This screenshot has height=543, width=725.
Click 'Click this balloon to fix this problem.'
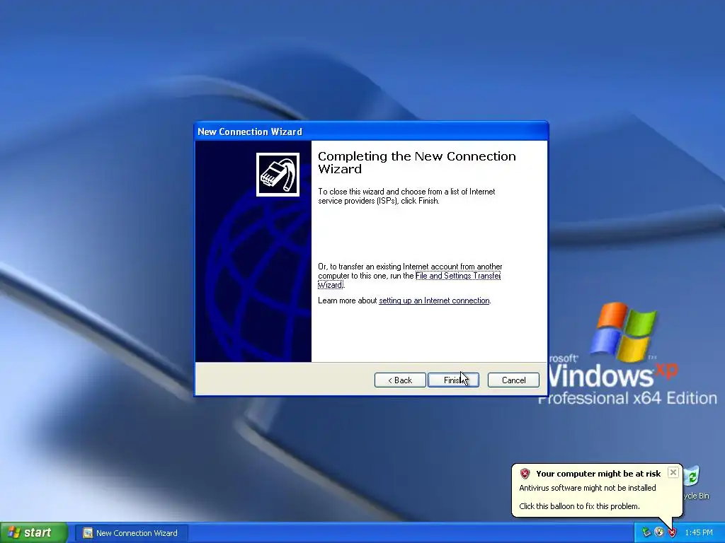[579, 506]
